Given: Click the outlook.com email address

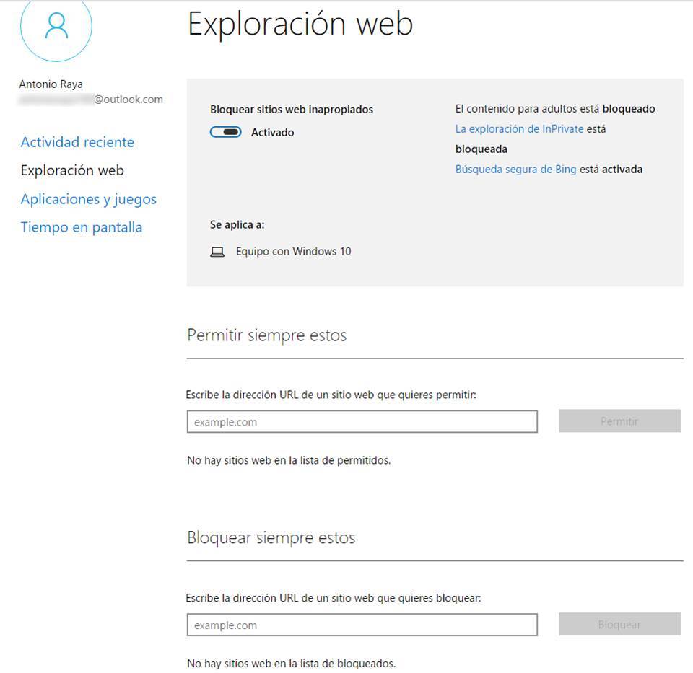Looking at the screenshot, I should 91,100.
